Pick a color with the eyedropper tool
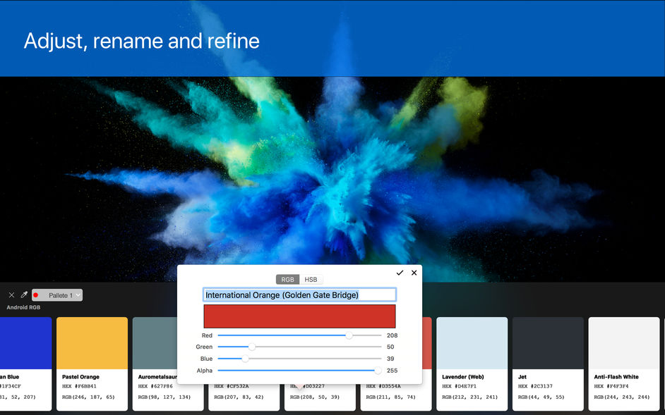Image resolution: width=665 pixels, height=415 pixels. click(24, 295)
